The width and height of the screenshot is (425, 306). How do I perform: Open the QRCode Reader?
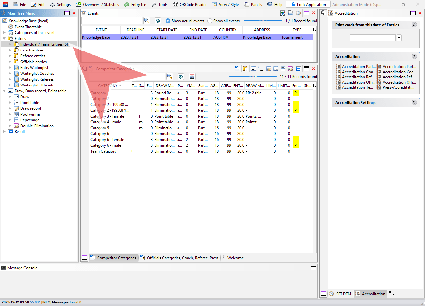(x=190, y=5)
